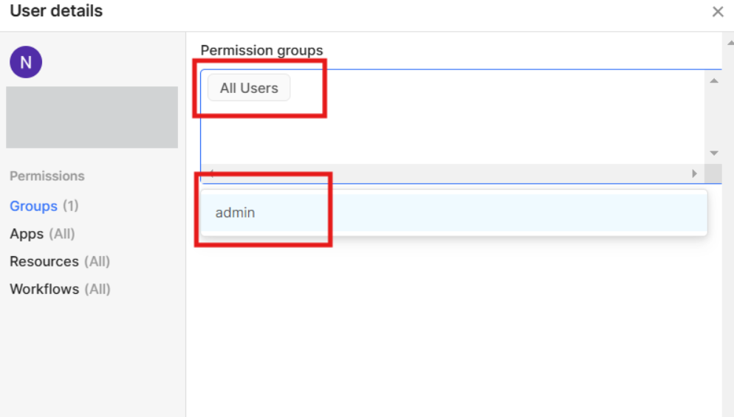Click the left arrow on the horizontal scrollbar

tap(212, 173)
